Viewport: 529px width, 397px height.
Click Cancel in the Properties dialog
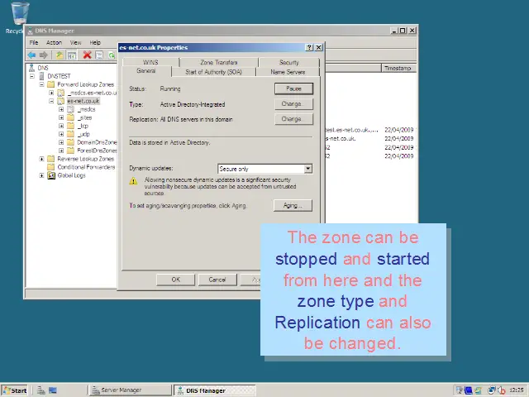coord(217,280)
